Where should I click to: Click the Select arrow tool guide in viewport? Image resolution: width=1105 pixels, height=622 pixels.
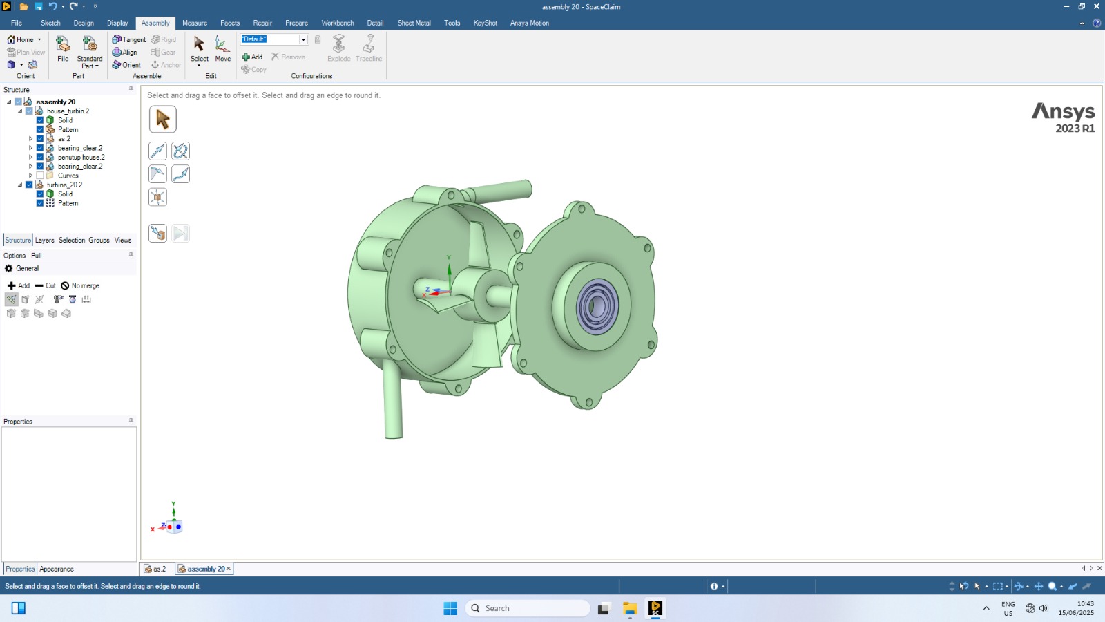pos(163,120)
